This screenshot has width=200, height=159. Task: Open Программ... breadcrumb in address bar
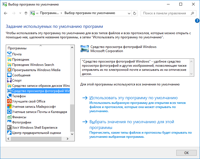pyautogui.click(x=49, y=13)
